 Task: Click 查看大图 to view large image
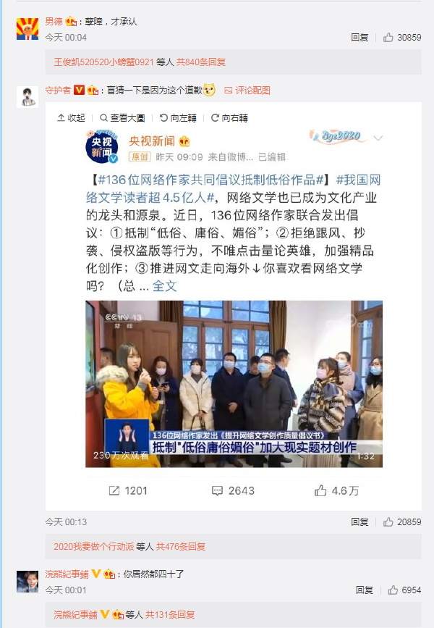click(122, 118)
